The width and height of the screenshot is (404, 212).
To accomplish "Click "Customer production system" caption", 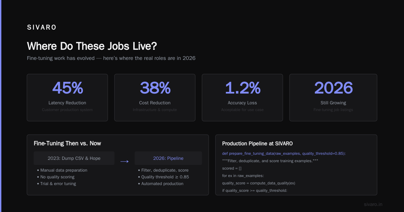I will point(67,110).
